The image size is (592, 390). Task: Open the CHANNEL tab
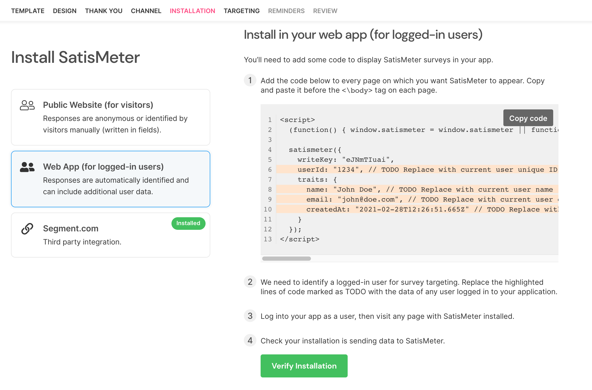point(146,11)
